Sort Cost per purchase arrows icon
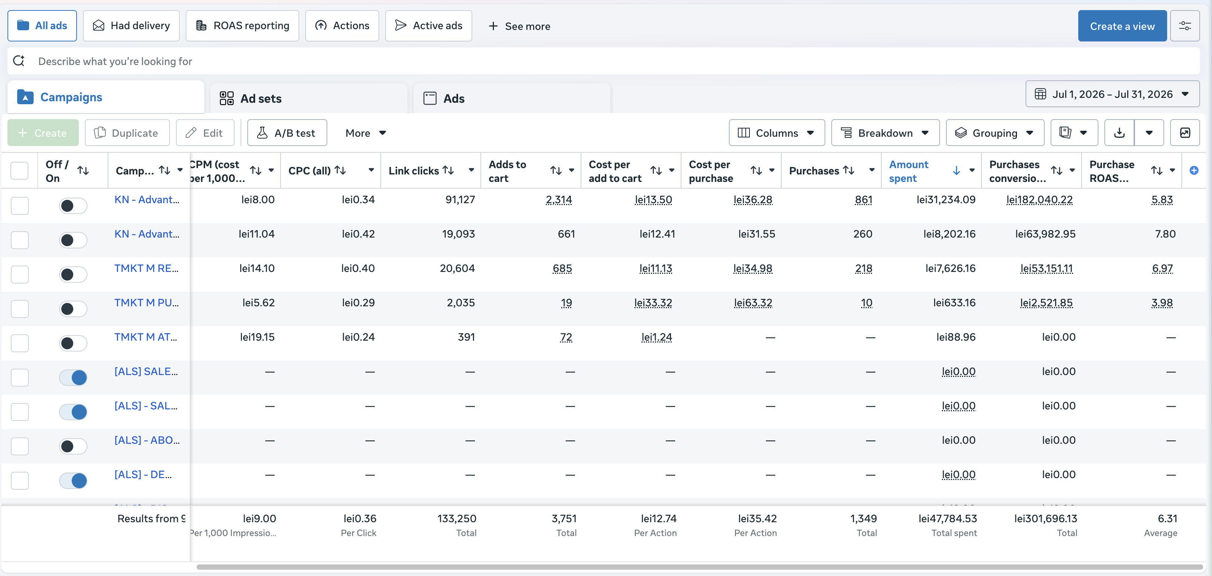 (x=756, y=170)
